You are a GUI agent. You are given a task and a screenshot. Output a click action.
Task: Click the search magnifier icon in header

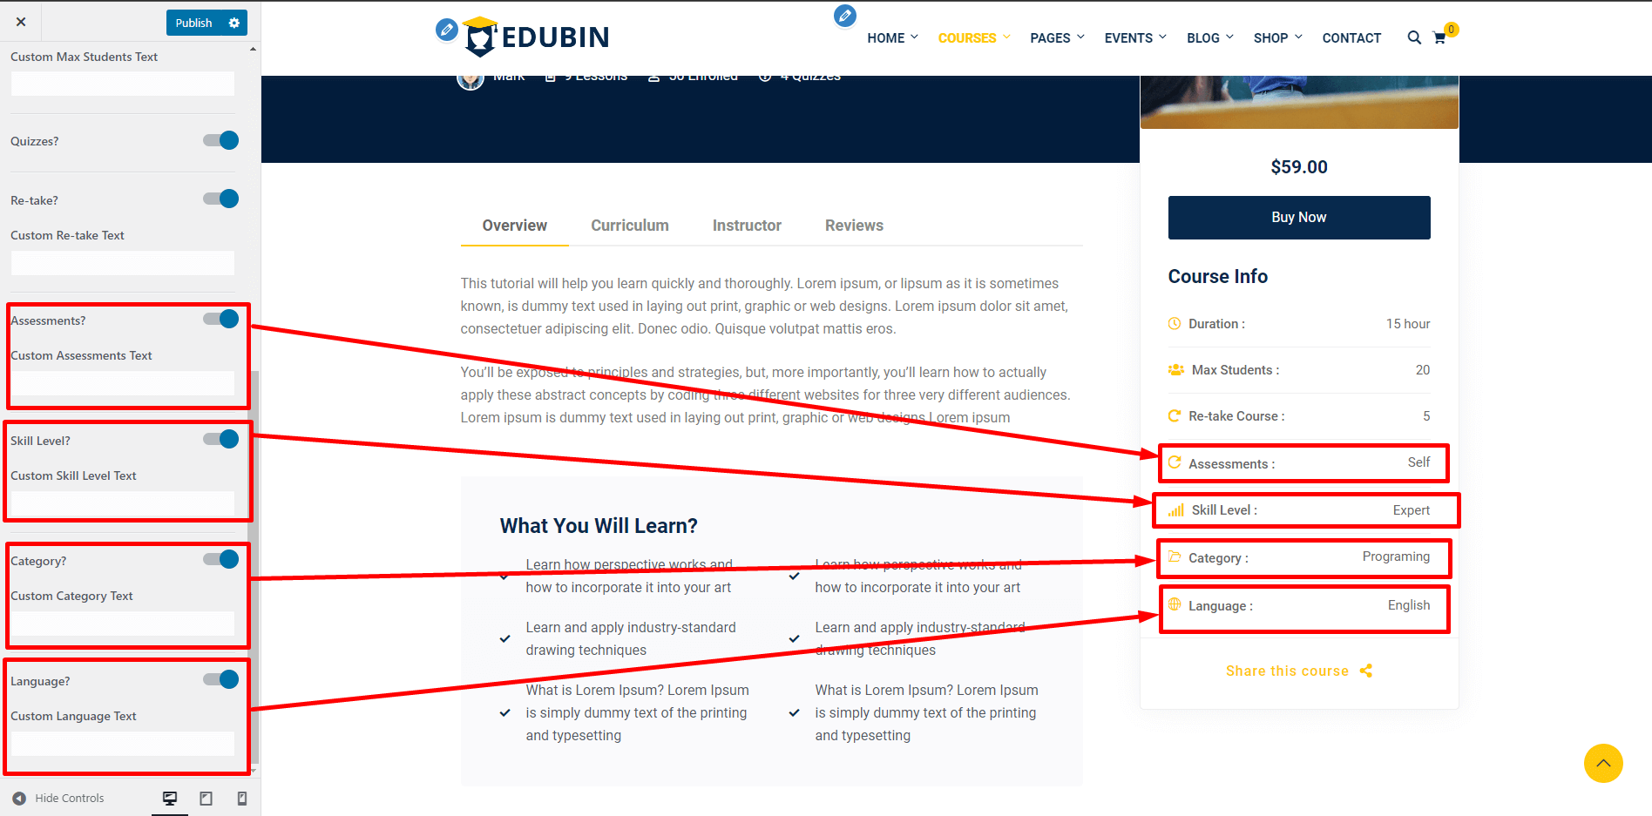(x=1413, y=37)
